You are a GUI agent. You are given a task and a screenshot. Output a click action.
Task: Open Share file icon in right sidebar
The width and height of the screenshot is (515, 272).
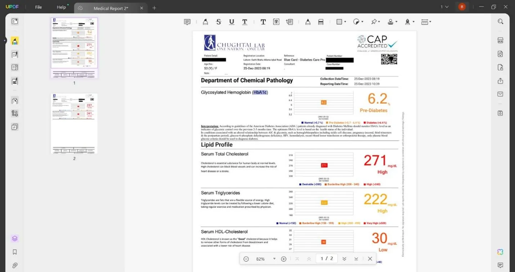pos(500,81)
